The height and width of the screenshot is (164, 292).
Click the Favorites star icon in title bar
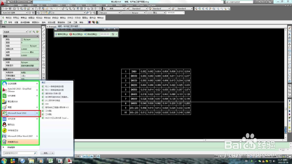pos(267,2)
